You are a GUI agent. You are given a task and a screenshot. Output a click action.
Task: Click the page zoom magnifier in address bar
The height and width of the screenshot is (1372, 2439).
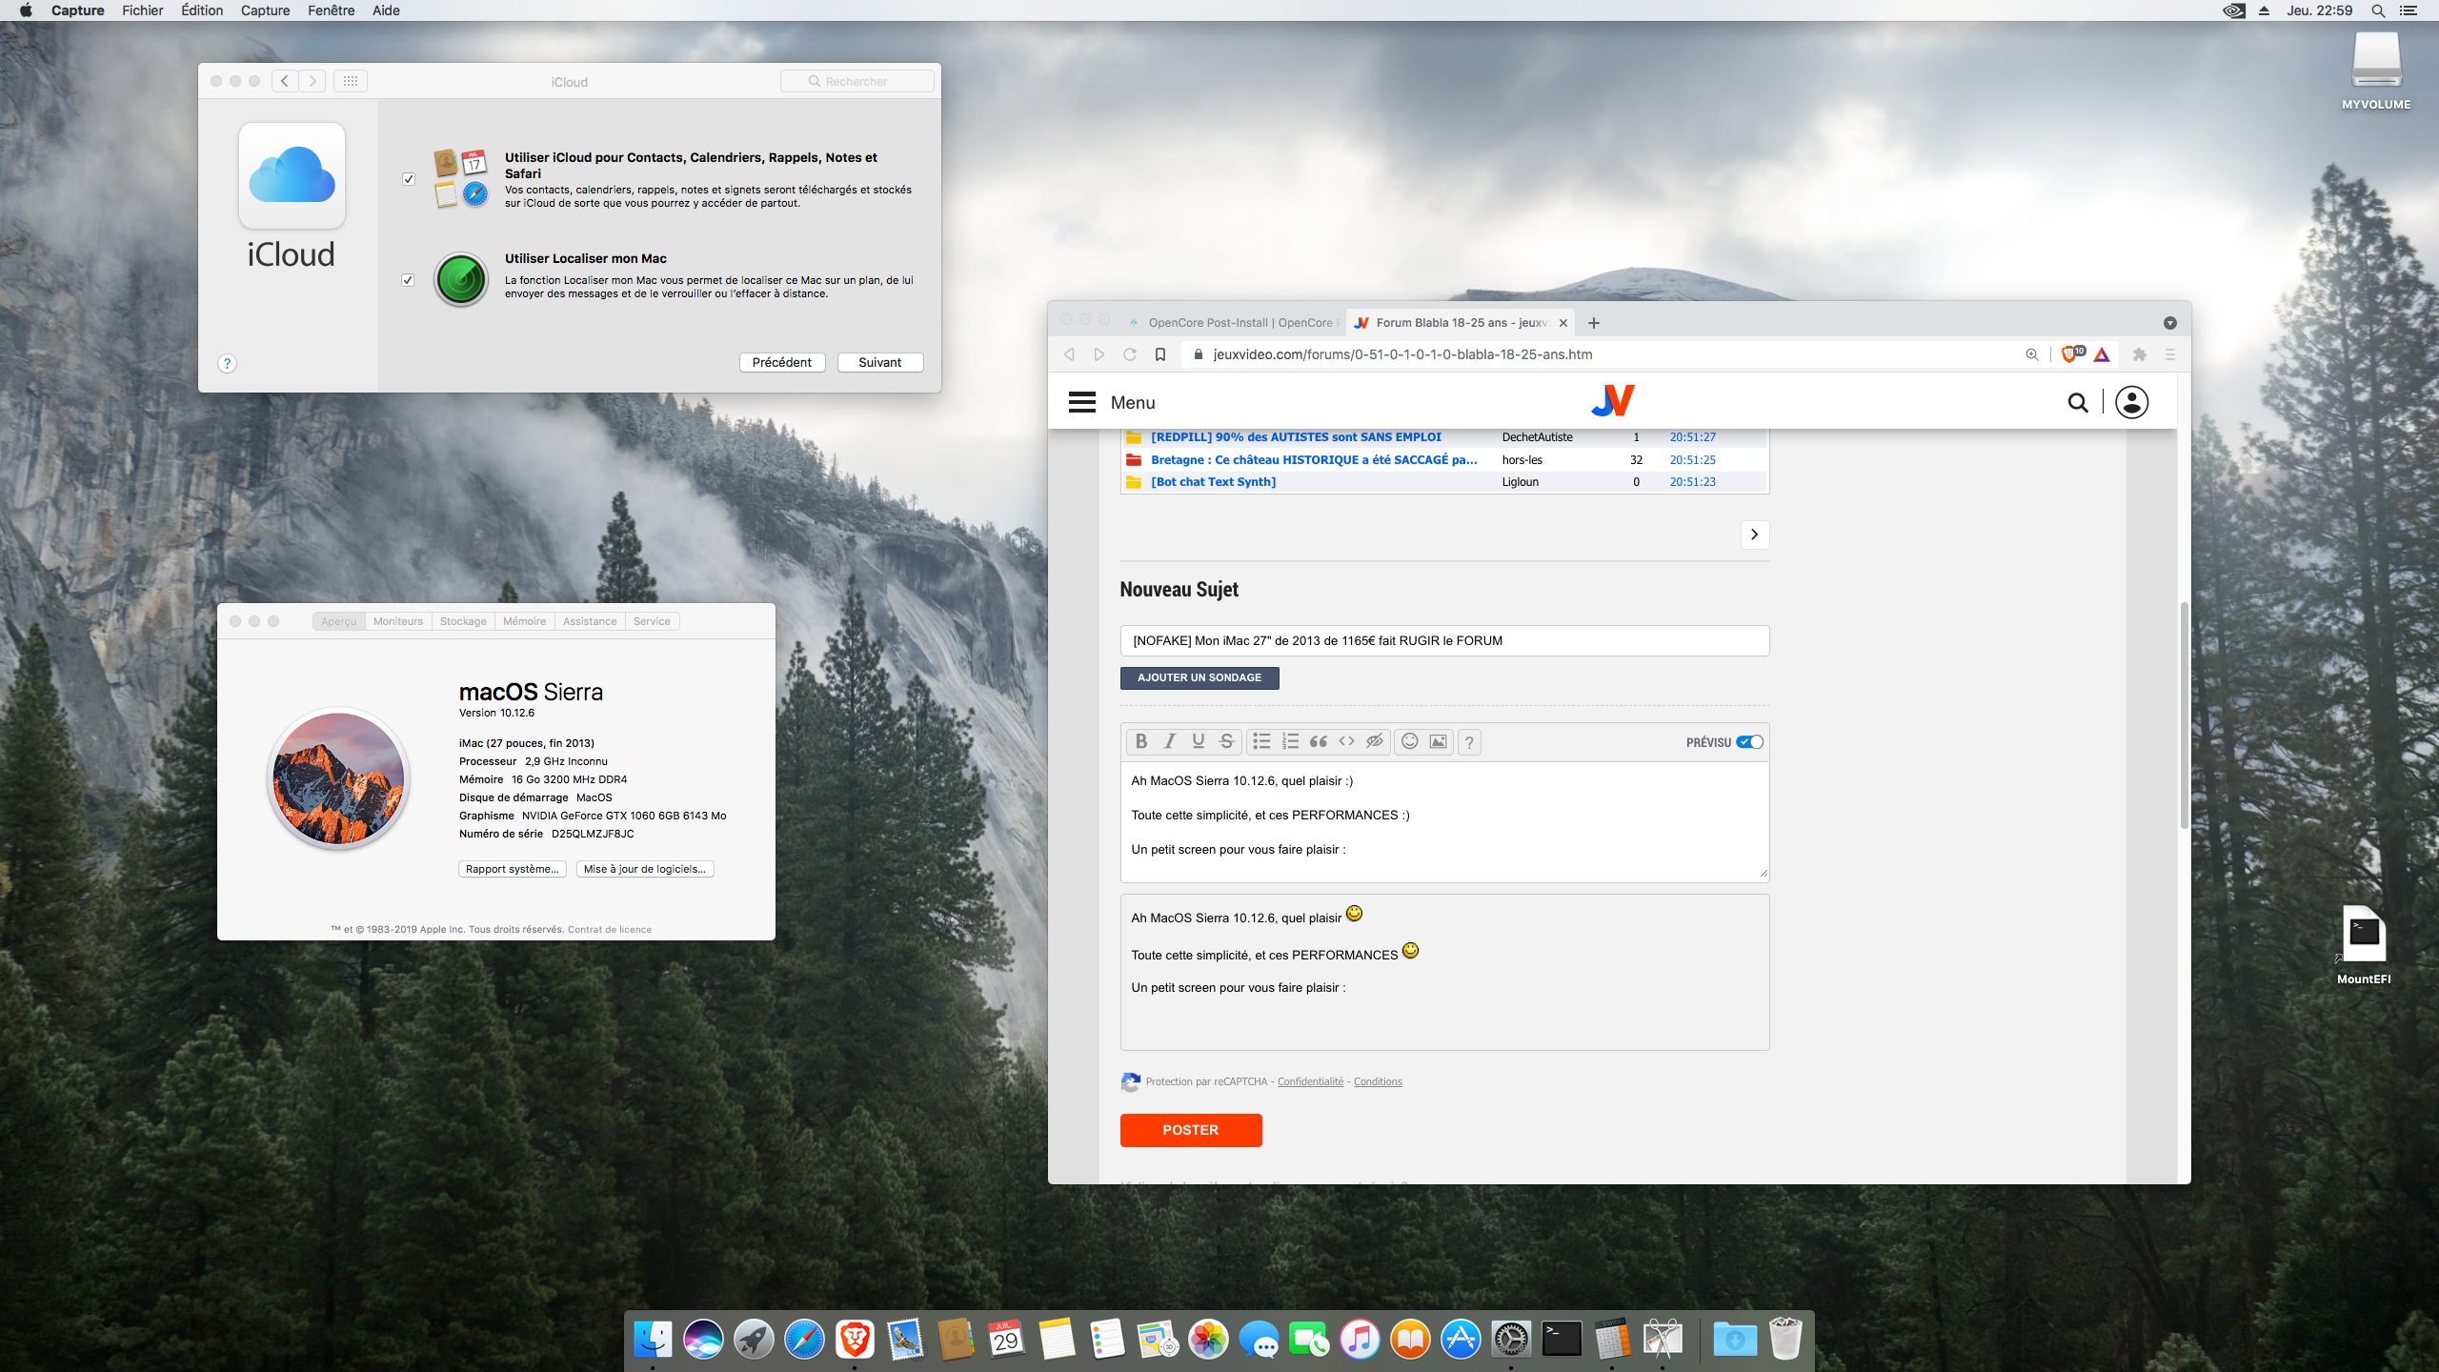tap(2031, 354)
